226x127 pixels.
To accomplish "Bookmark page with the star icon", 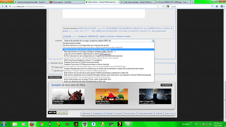I will (x=158, y=6).
